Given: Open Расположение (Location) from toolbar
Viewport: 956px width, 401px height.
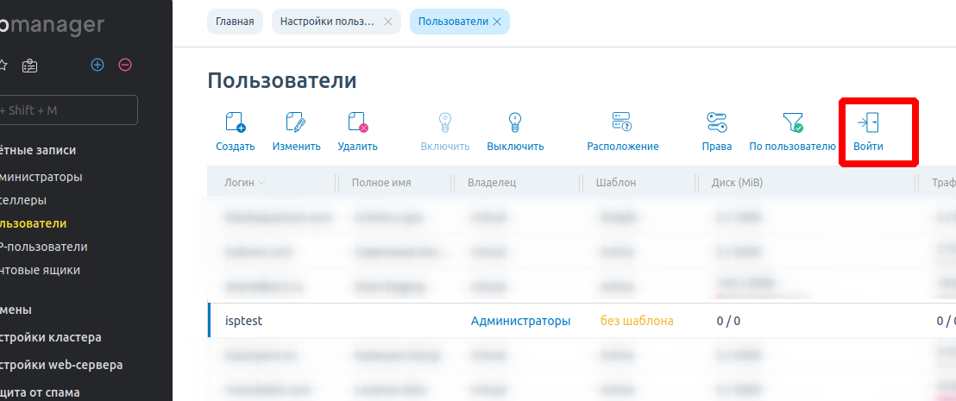Looking at the screenshot, I should pos(622,122).
